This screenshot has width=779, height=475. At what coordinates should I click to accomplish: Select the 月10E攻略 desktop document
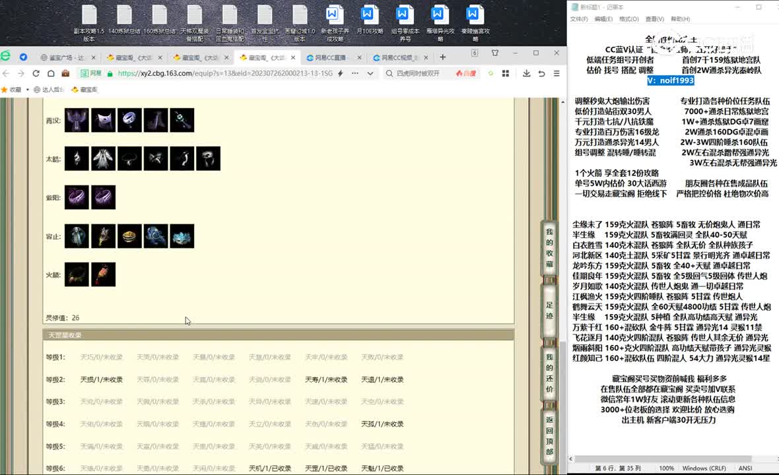[370, 20]
